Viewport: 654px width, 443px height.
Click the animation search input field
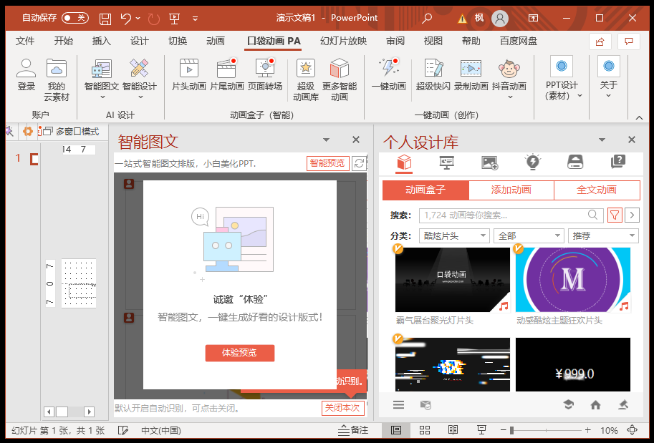[x=505, y=215]
